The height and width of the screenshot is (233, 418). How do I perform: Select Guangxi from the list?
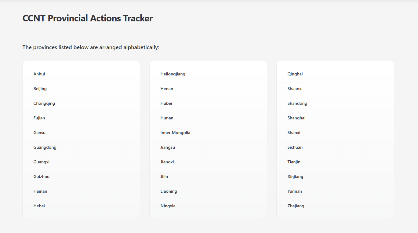42,162
